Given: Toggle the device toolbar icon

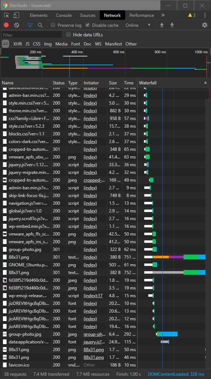Looking at the screenshot, I should 16,15.
